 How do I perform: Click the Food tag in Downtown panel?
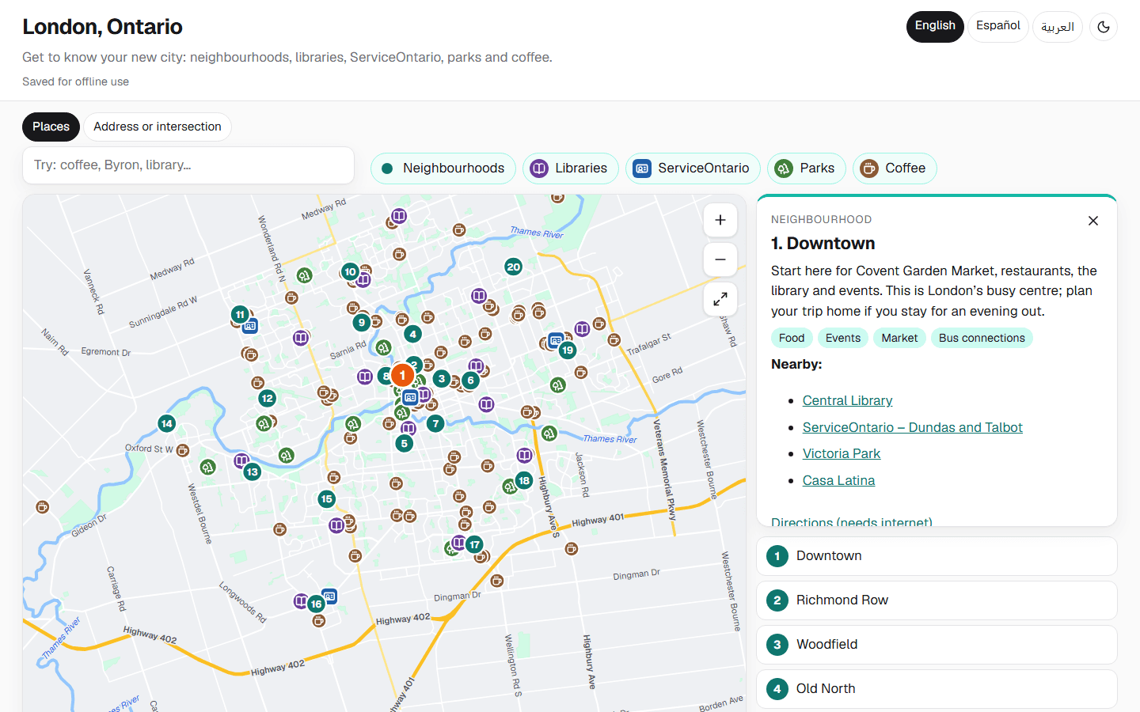(x=792, y=338)
